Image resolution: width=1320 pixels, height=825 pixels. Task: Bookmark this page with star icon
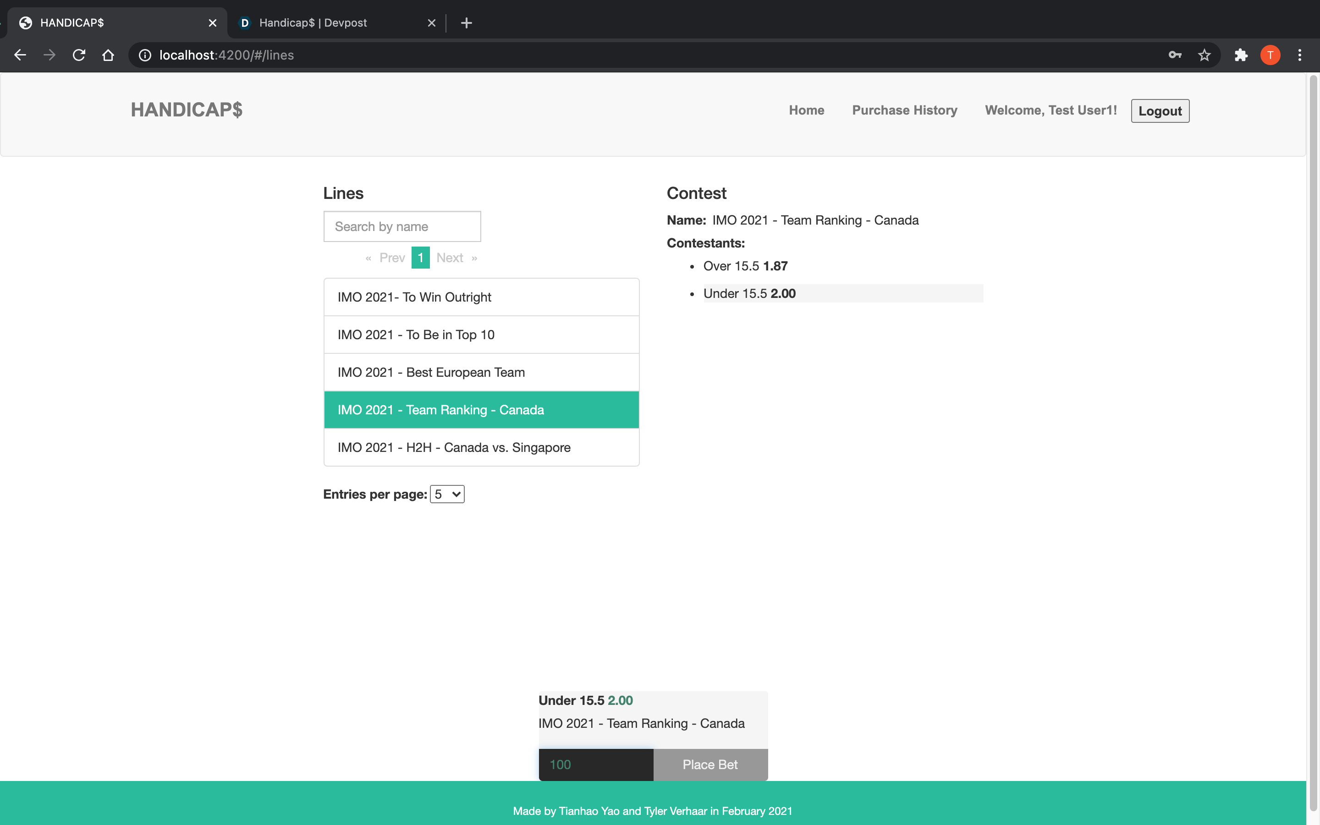1204,55
